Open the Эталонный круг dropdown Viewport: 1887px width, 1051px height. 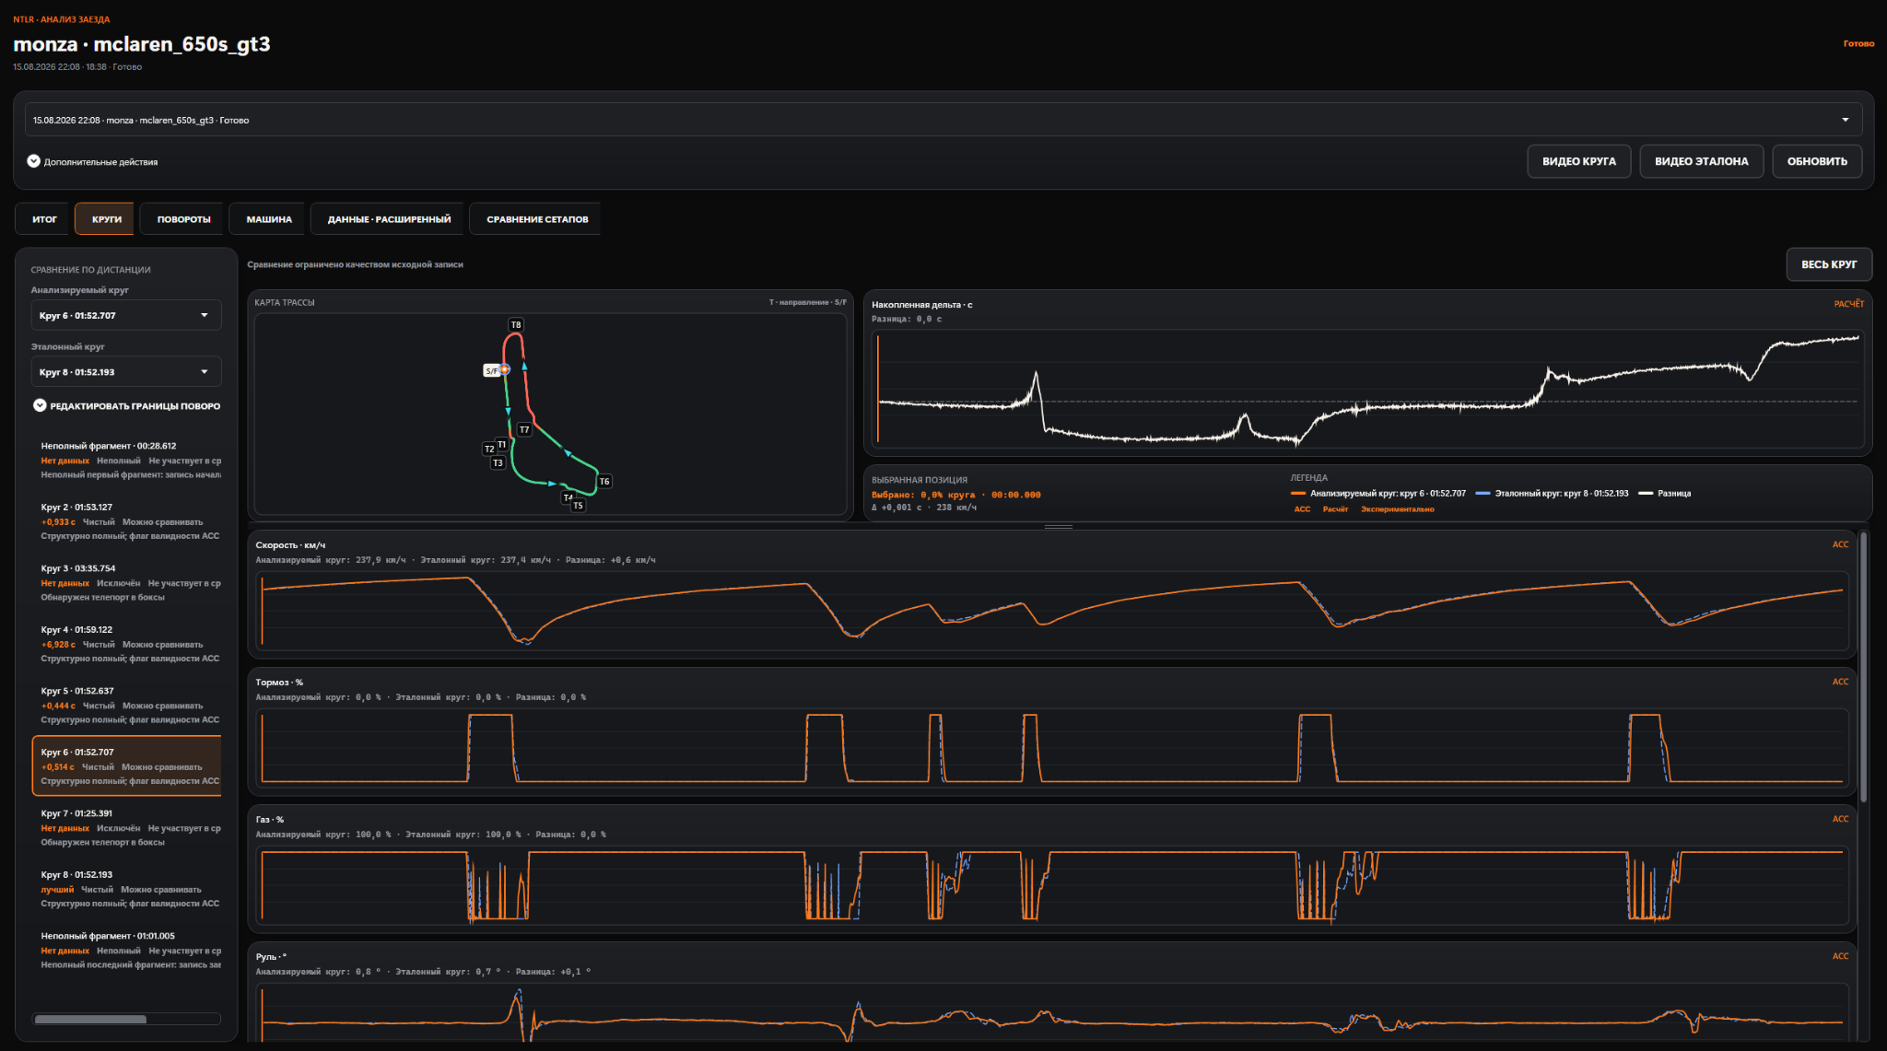point(125,372)
